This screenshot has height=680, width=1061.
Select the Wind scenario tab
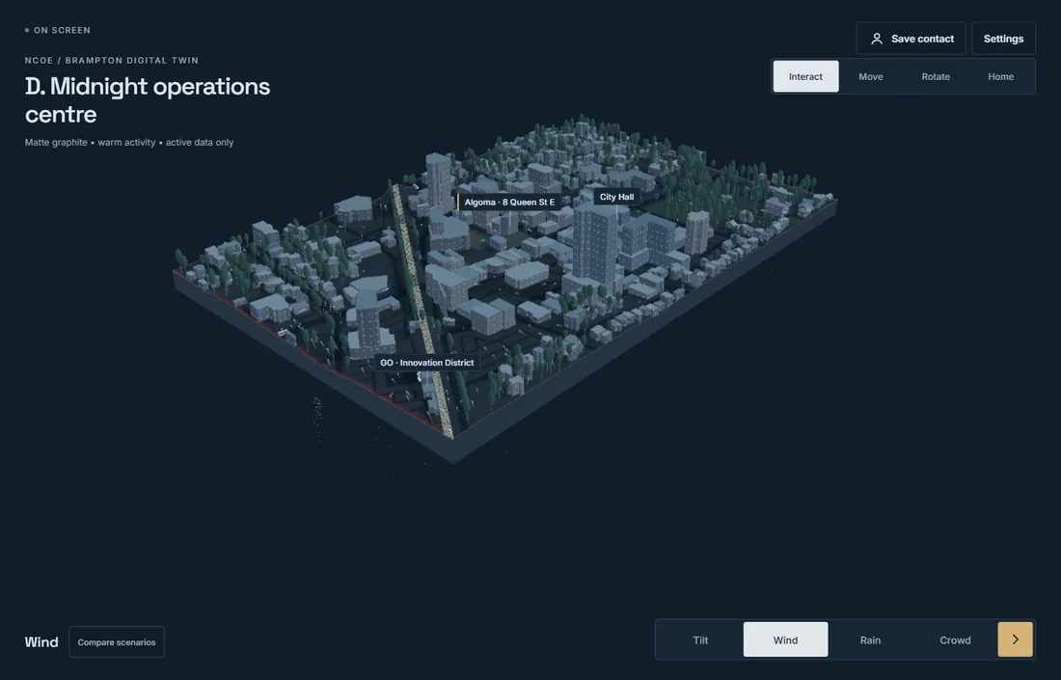pyautogui.click(x=785, y=640)
